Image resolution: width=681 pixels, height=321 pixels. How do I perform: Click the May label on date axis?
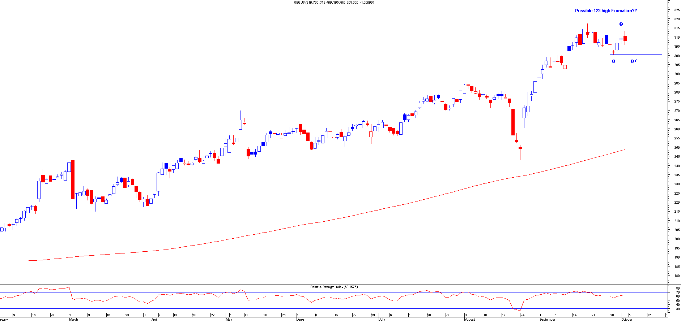[229, 319]
